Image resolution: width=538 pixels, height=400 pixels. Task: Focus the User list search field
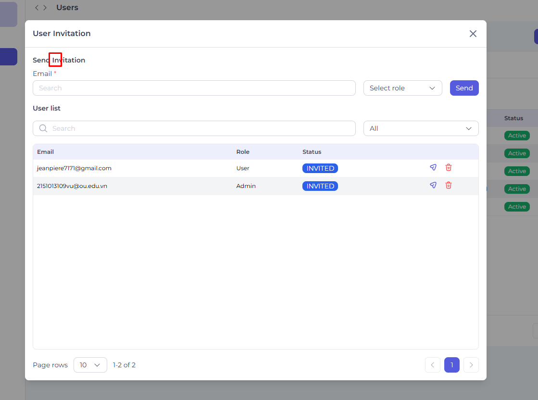[194, 128]
